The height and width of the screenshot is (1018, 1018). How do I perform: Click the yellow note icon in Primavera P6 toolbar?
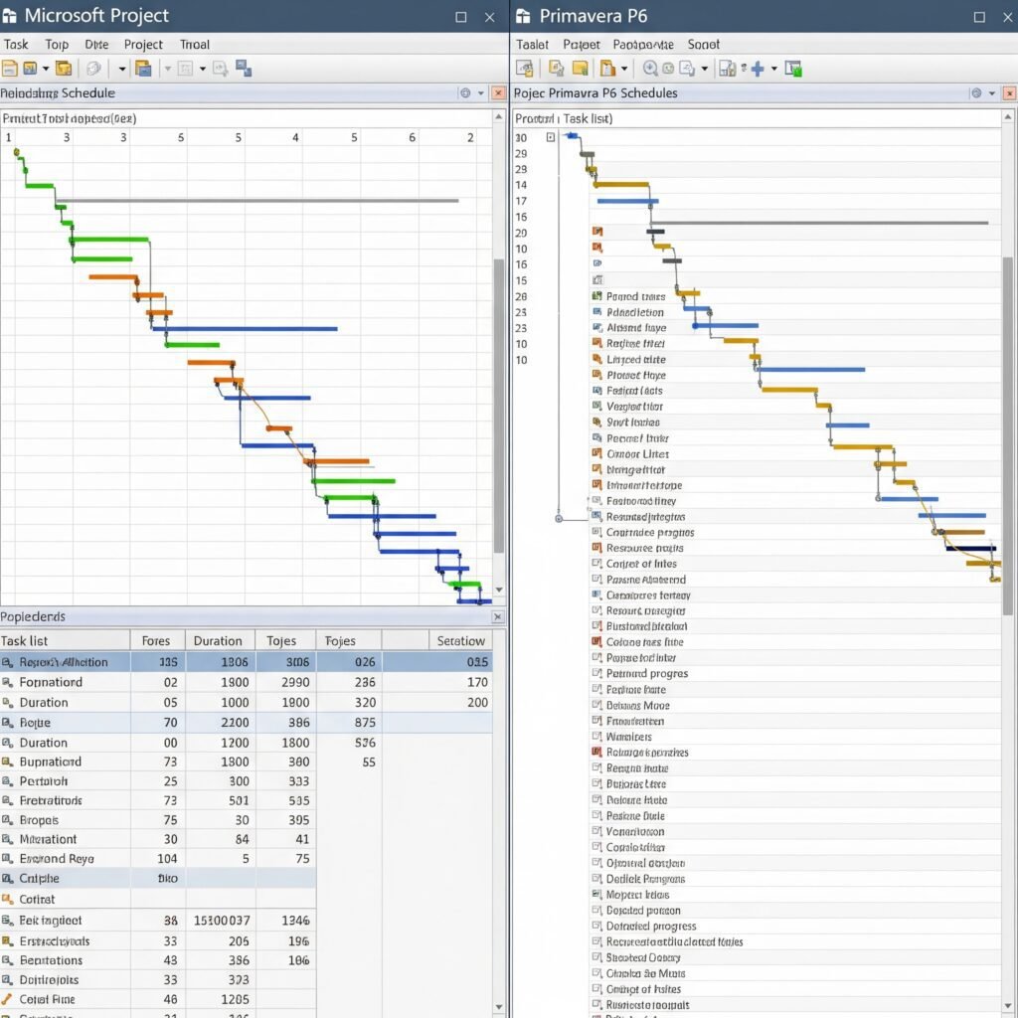click(x=580, y=69)
